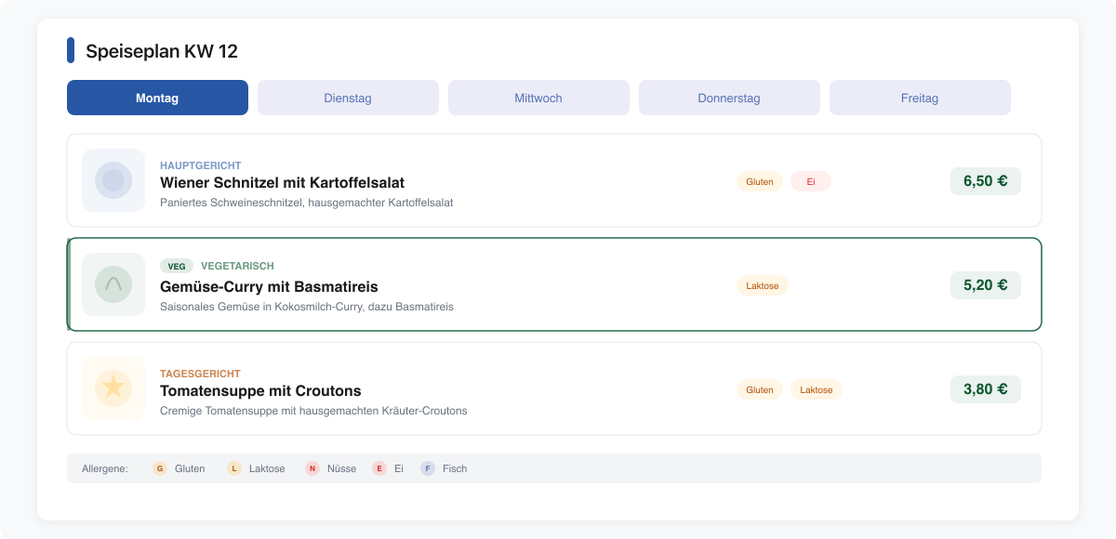Image resolution: width=1116 pixels, height=539 pixels.
Task: Toggle the VEG badge on Gemüse-Curry
Action: pyautogui.click(x=176, y=266)
